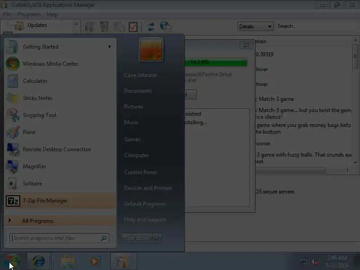
Task: Click the Updates category icon
Action: [19, 26]
